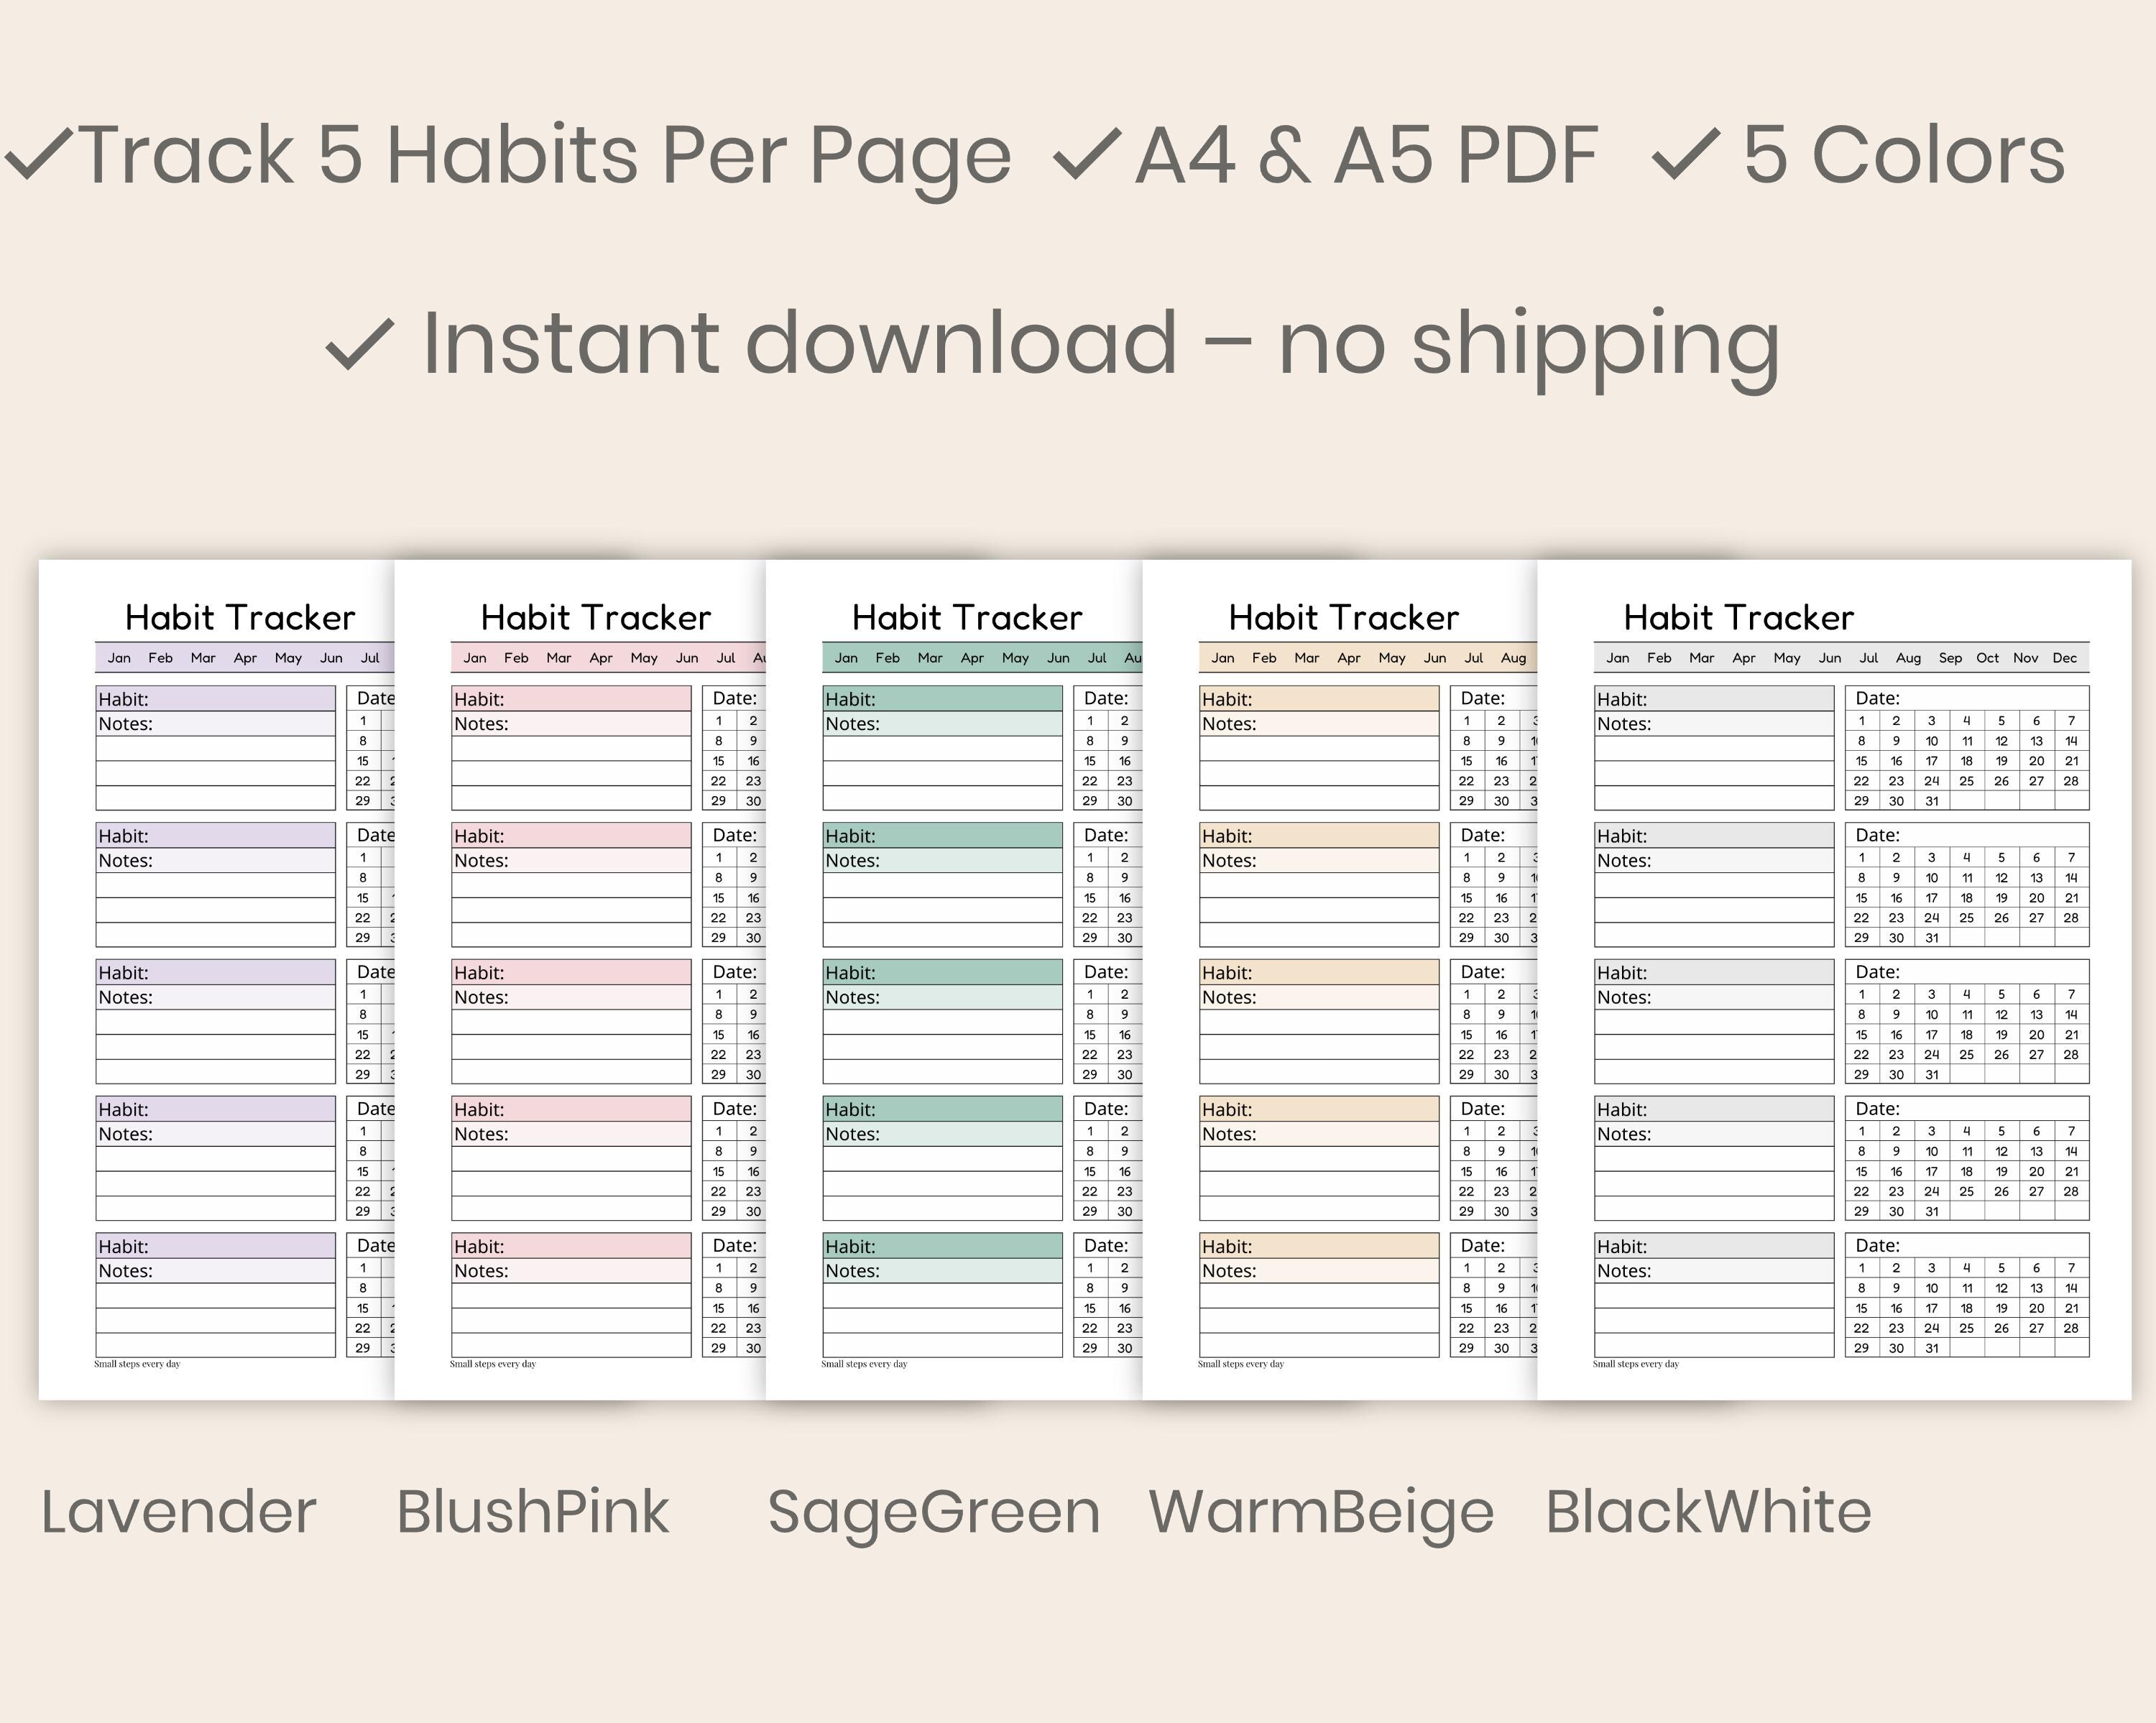Click 'Small steps every day' on black-white page
The height and width of the screenshot is (1723, 2156).
coord(1636,1364)
